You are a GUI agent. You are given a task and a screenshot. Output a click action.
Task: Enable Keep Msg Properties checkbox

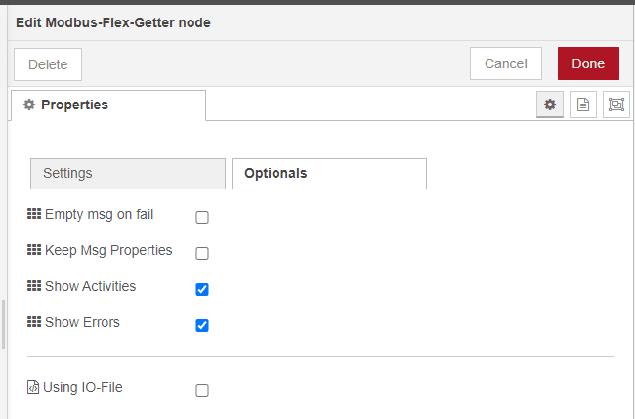pos(202,253)
